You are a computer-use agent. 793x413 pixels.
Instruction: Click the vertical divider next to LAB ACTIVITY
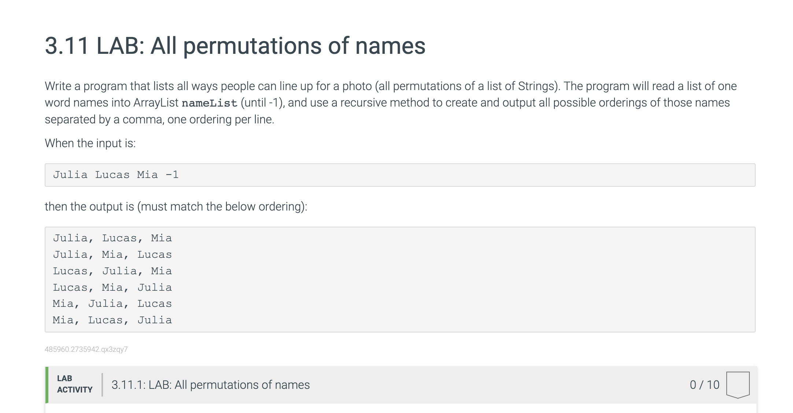pos(102,385)
